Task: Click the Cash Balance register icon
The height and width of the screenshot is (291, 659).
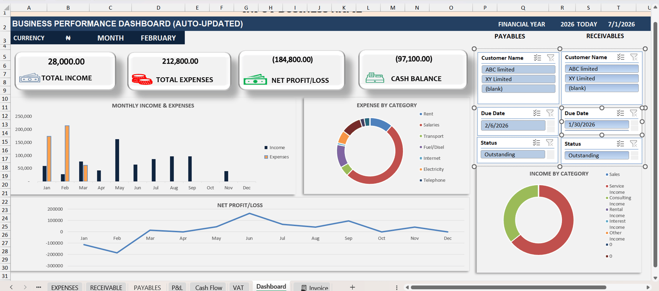Action: [x=375, y=78]
